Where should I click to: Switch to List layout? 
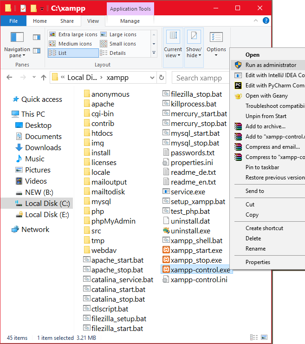pos(73,53)
